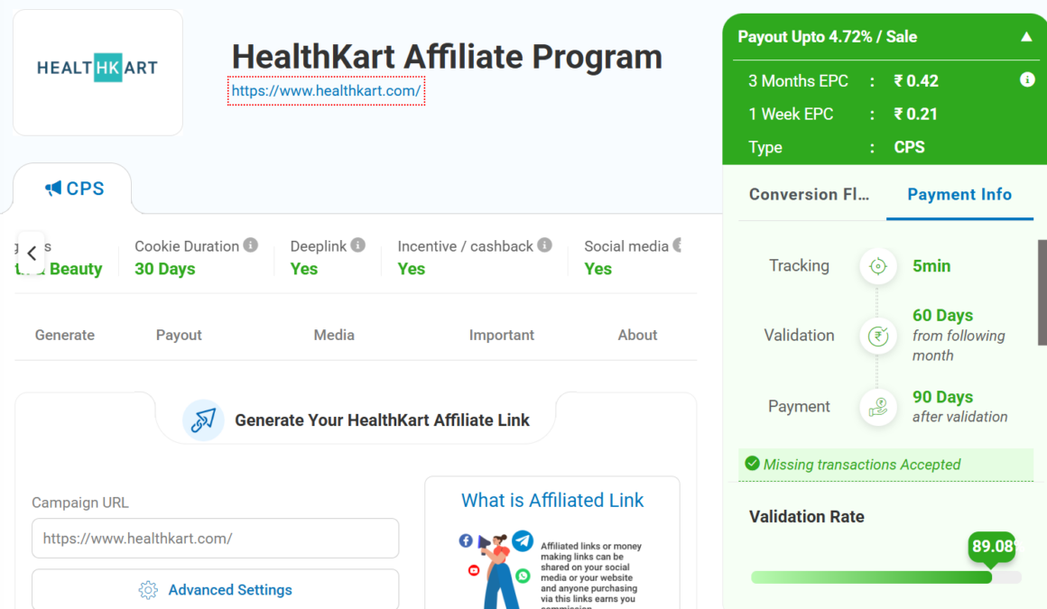1047x609 pixels.
Task: Switch to Conversion Flow tab
Action: [x=810, y=195]
